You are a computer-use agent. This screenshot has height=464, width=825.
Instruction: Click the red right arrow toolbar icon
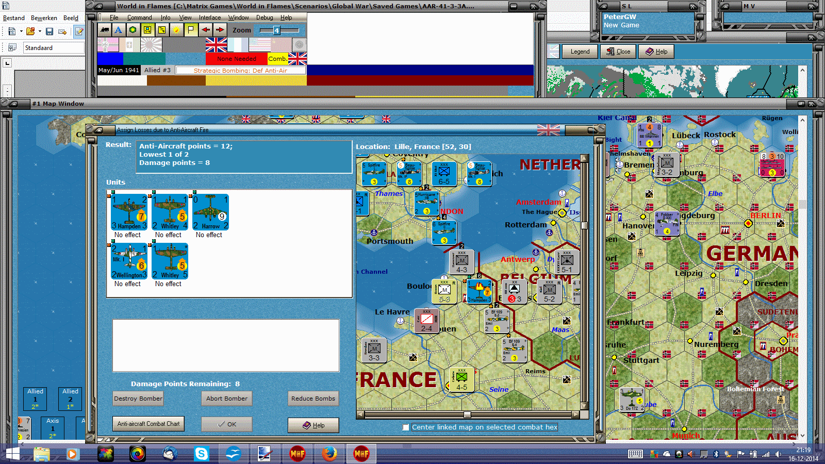click(x=220, y=30)
